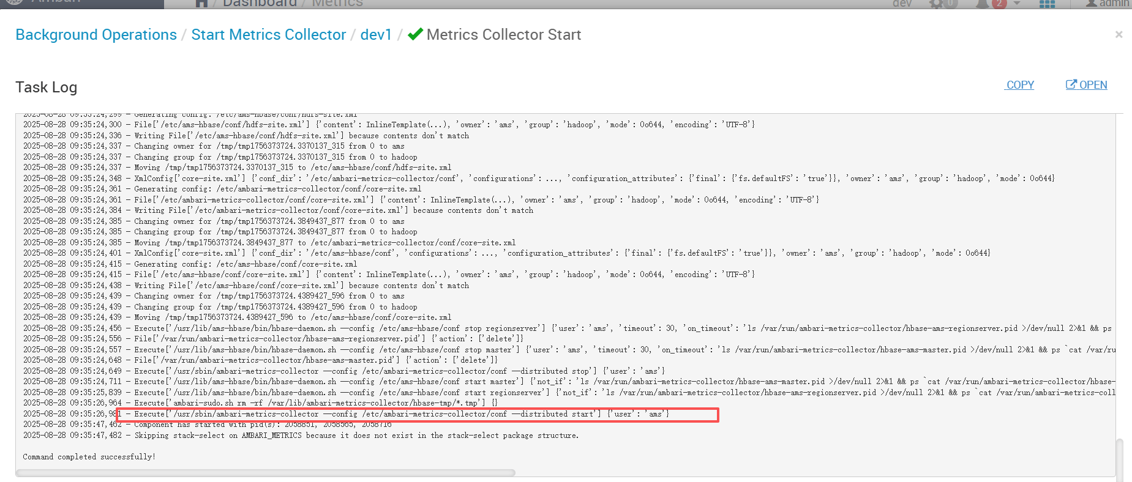
Task: Click the 'ambari-sudo.sh rm -rf' log line
Action: pyautogui.click(x=260, y=403)
